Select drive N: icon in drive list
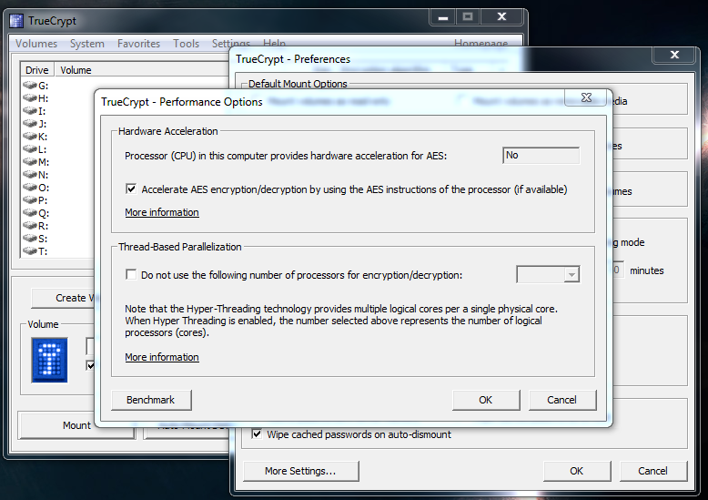Screen dimensions: 708x500 tap(30, 174)
